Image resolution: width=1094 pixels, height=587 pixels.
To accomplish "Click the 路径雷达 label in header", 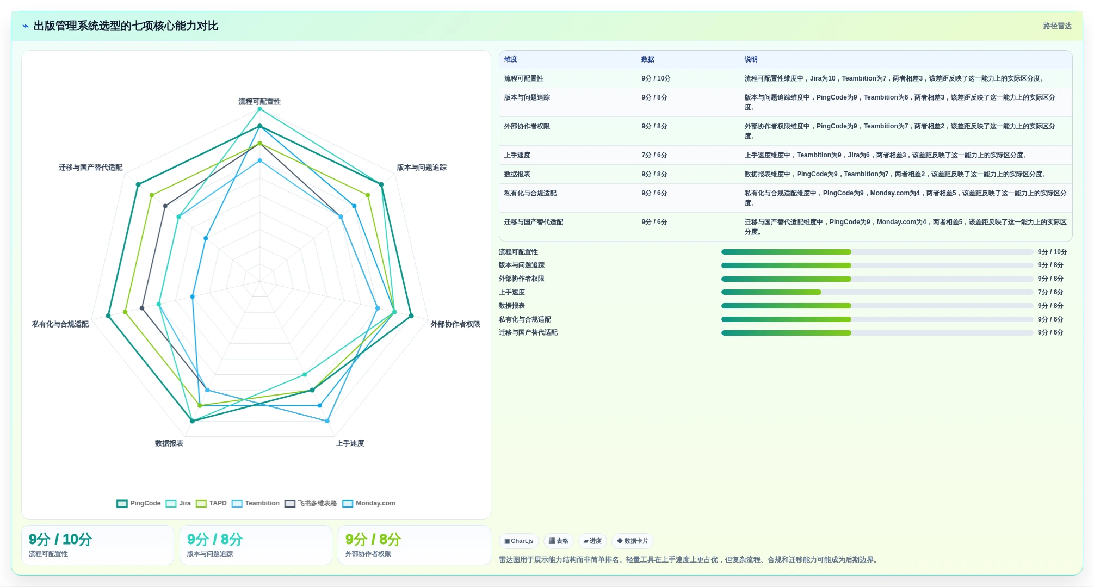I will 1057,26.
